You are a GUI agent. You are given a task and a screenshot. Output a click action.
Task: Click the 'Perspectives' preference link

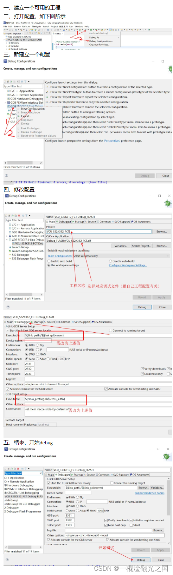[112, 141]
